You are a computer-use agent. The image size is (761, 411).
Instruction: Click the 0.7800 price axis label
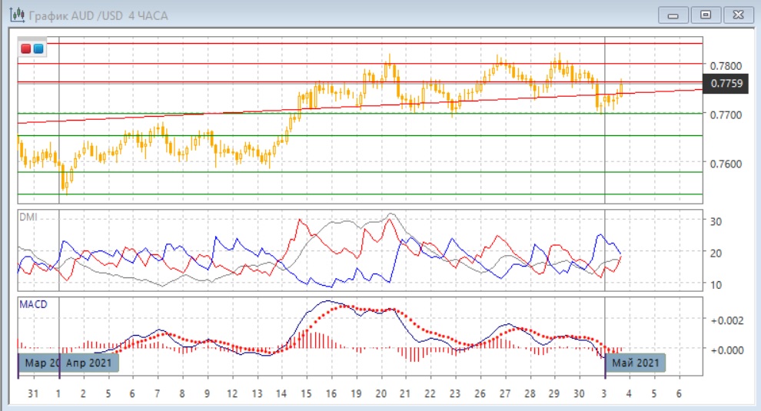726,65
